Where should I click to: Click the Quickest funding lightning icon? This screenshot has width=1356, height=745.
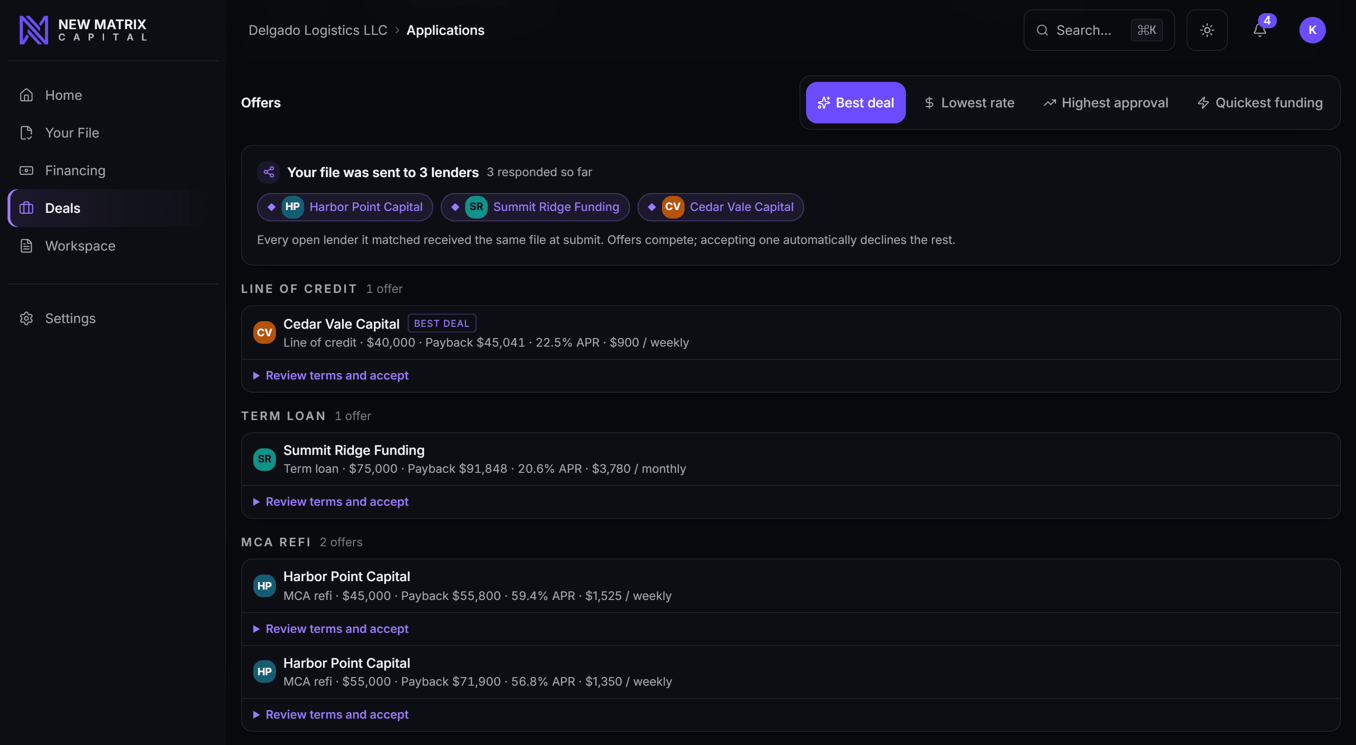pyautogui.click(x=1203, y=103)
